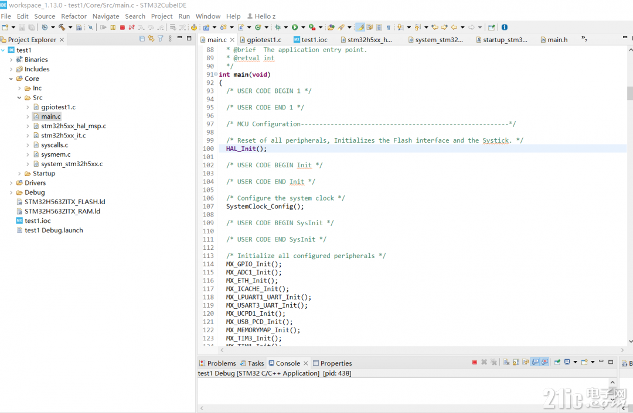Click Collapse All in Project Explorer
Screen dimensions: 633x413
tap(142, 39)
